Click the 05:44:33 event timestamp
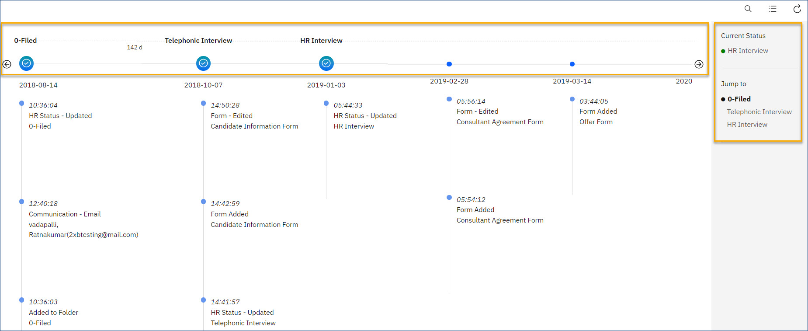The height and width of the screenshot is (331, 808). click(x=348, y=105)
